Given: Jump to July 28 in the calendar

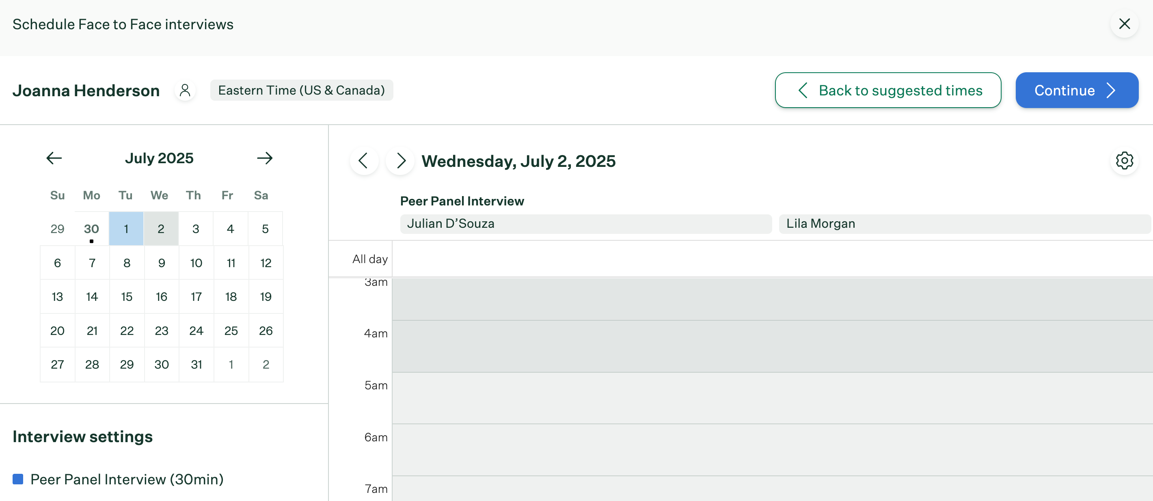Looking at the screenshot, I should coord(92,365).
